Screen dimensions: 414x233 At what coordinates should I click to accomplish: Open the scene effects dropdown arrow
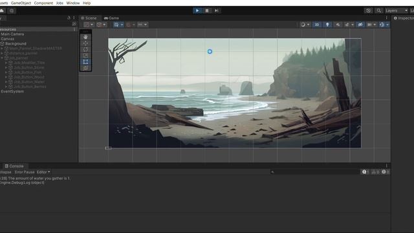pos(353,25)
